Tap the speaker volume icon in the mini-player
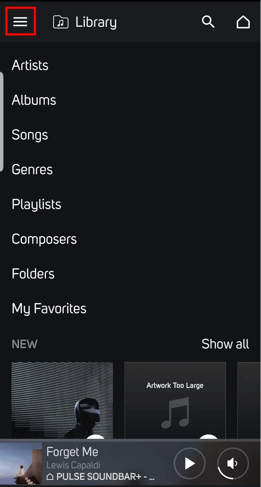This screenshot has height=487, width=261. [x=232, y=463]
